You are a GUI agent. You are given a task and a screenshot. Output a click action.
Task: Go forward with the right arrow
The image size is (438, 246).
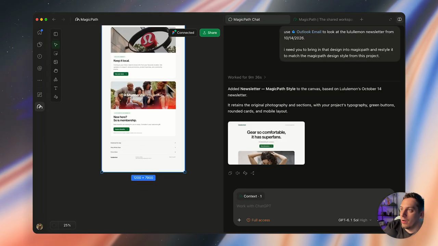click(x=63, y=19)
